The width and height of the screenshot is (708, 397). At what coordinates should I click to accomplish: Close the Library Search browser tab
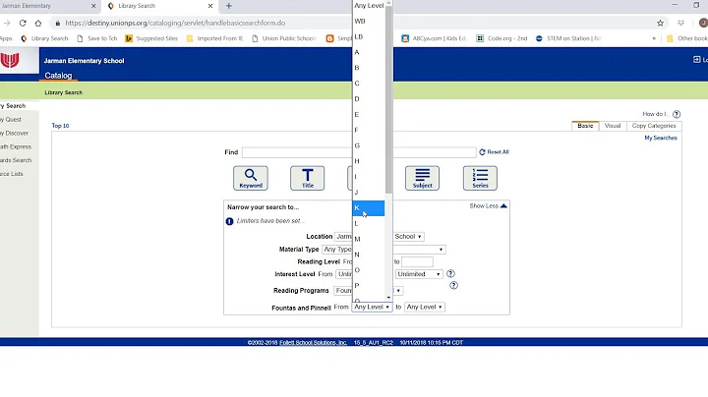(x=210, y=6)
